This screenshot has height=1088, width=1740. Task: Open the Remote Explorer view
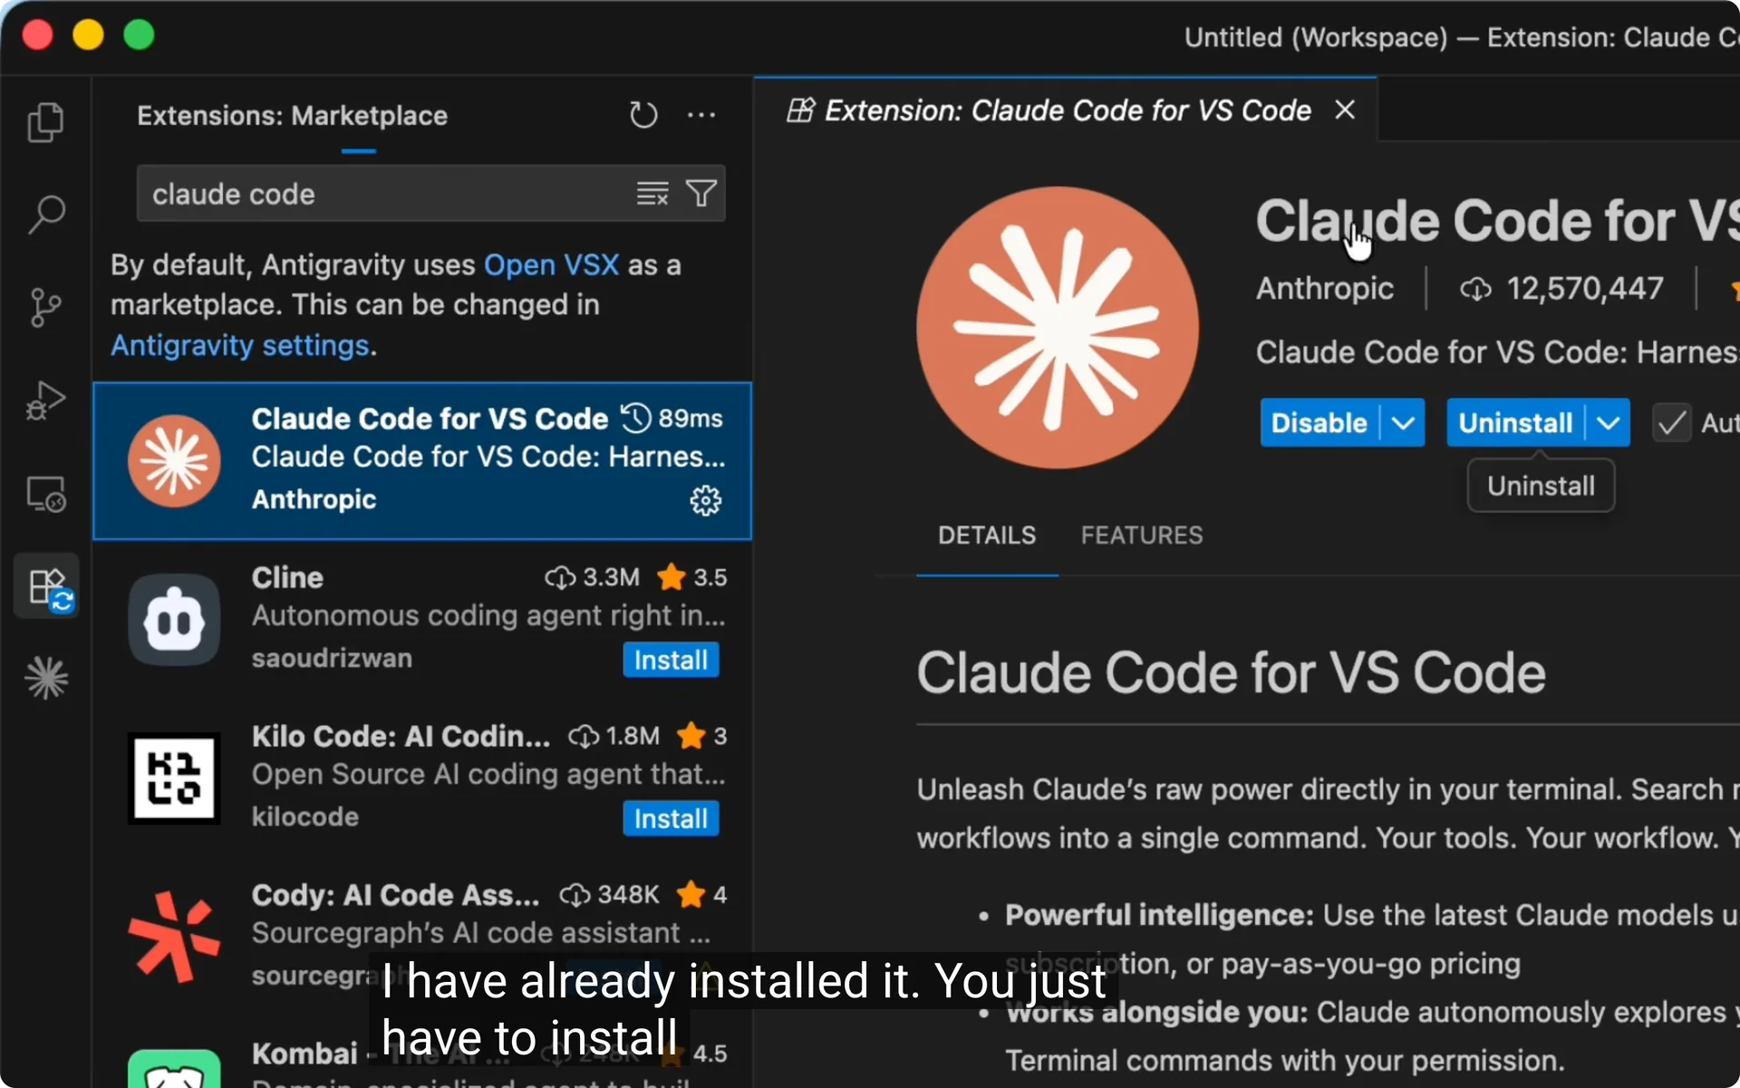[46, 495]
